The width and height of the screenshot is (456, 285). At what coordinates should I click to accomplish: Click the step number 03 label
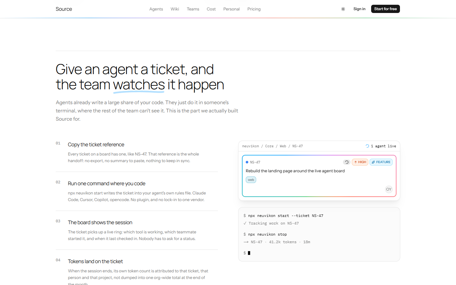(x=58, y=221)
